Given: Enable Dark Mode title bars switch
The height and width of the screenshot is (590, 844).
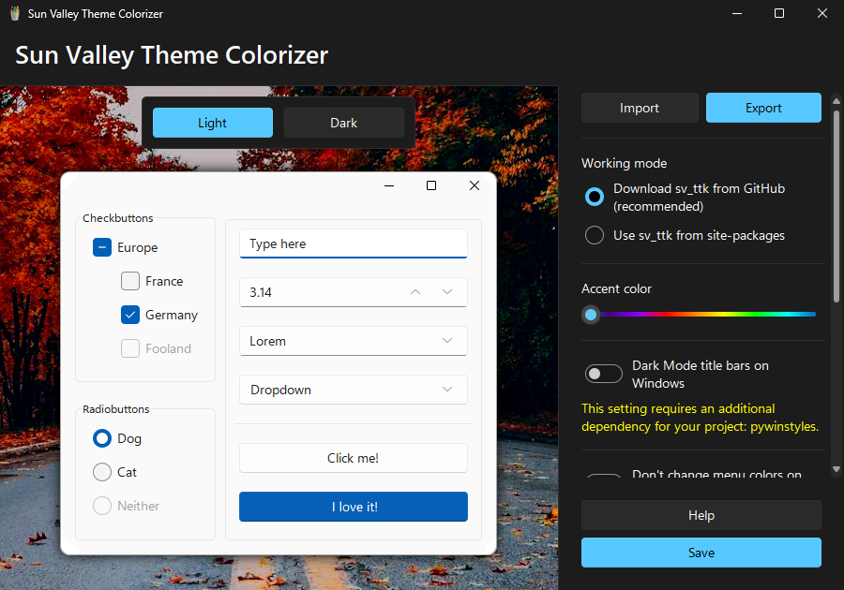Looking at the screenshot, I should [604, 375].
